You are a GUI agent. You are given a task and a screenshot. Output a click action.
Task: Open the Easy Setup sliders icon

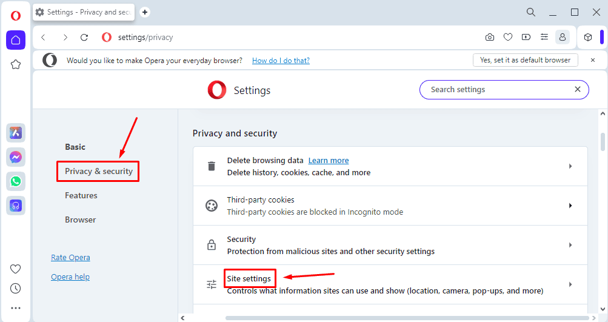[544, 37]
